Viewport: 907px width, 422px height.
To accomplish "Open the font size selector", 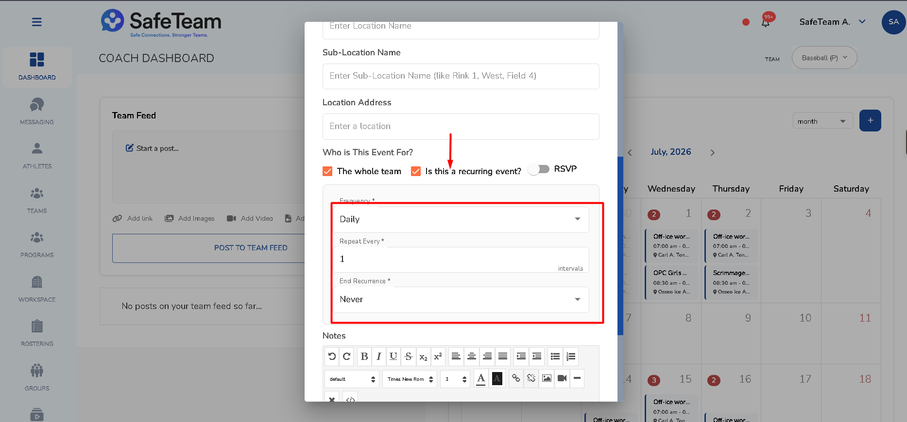I will [x=456, y=379].
